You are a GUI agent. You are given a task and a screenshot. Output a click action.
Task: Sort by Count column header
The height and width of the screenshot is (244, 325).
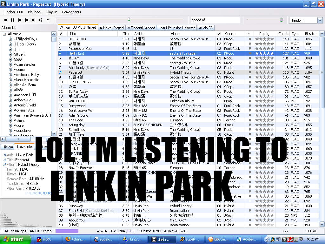tap(283, 34)
